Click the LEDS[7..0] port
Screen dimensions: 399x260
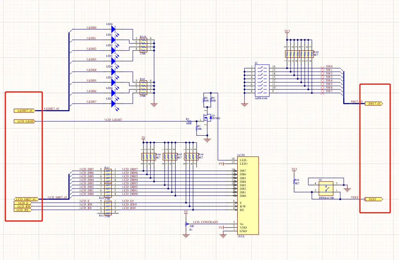pyautogui.click(x=24, y=111)
